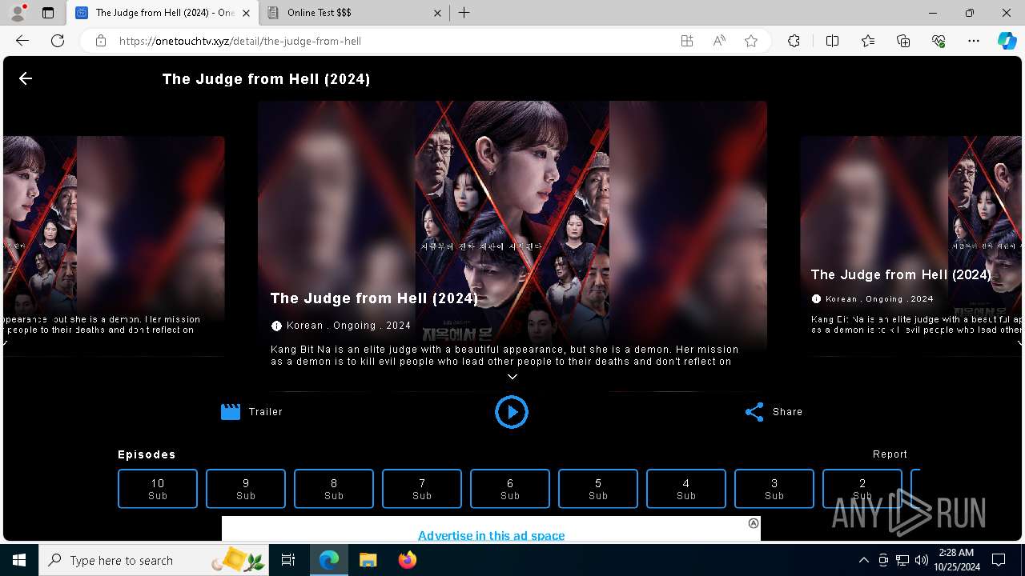This screenshot has height=576, width=1025.
Task: Open the notification center
Action: (x=999, y=560)
